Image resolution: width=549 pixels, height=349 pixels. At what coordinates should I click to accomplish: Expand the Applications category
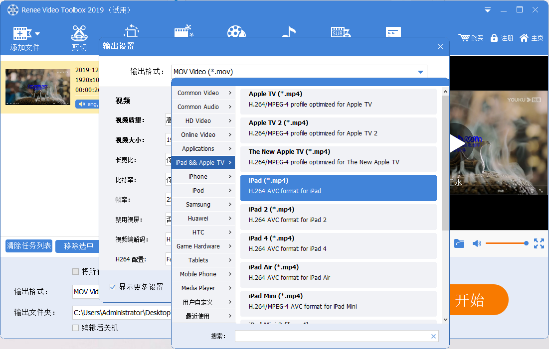203,149
